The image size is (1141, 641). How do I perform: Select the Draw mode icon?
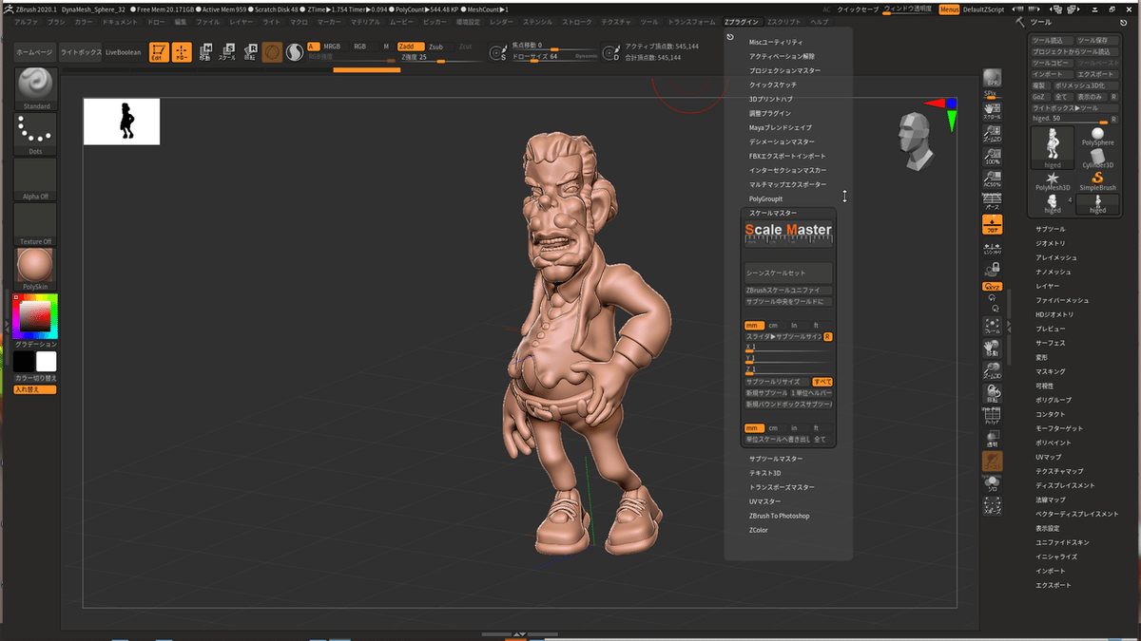(x=182, y=51)
